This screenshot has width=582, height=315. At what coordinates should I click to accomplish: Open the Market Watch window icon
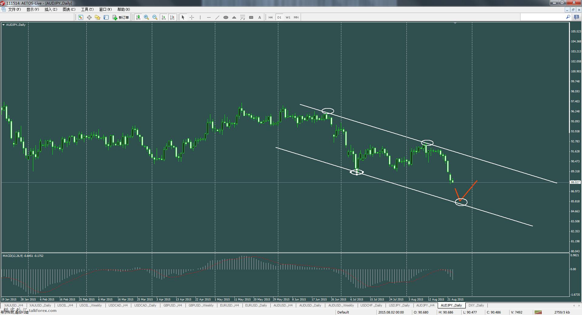point(81,17)
